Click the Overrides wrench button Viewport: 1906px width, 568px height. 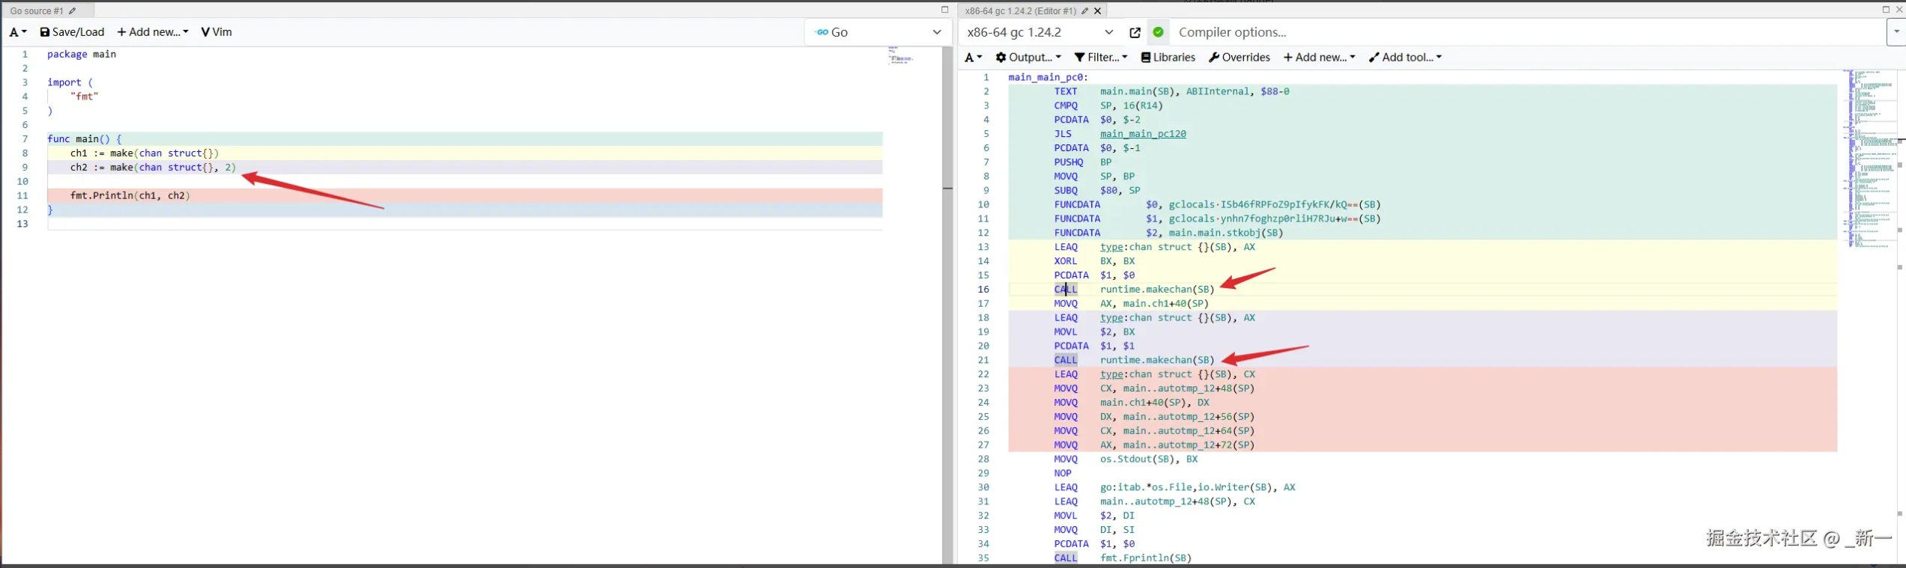point(1239,58)
